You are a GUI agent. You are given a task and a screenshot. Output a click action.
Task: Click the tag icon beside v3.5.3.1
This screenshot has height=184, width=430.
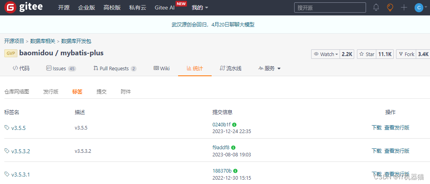point(7,174)
